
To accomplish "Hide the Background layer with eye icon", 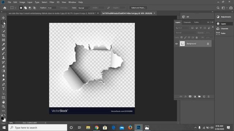I will tap(177, 44).
